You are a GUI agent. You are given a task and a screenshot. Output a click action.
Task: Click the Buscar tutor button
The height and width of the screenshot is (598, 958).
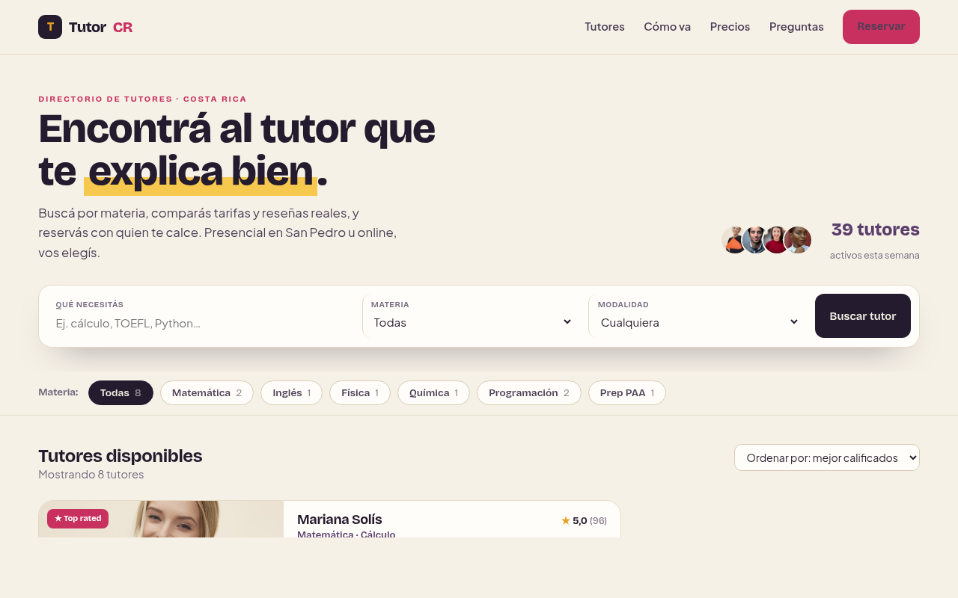click(863, 316)
